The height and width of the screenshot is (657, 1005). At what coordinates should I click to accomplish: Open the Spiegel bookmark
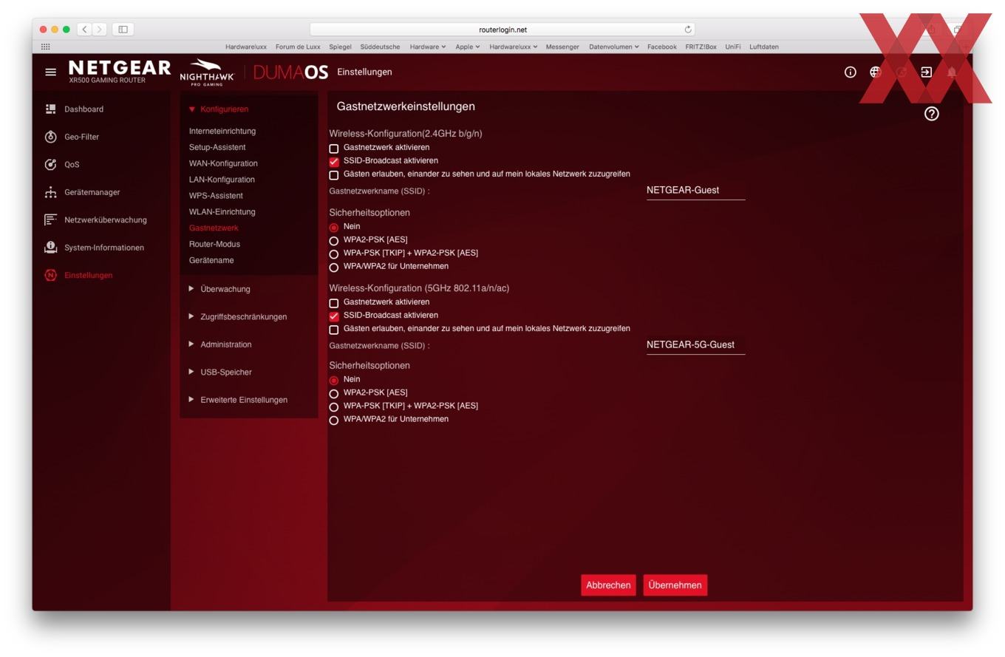(x=340, y=47)
